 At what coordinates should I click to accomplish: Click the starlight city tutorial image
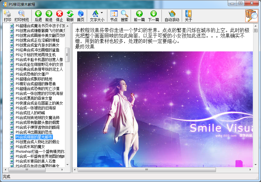point(165,109)
